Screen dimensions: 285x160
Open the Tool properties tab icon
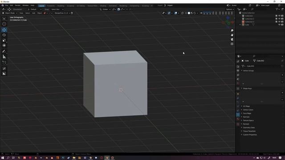pos(238,61)
